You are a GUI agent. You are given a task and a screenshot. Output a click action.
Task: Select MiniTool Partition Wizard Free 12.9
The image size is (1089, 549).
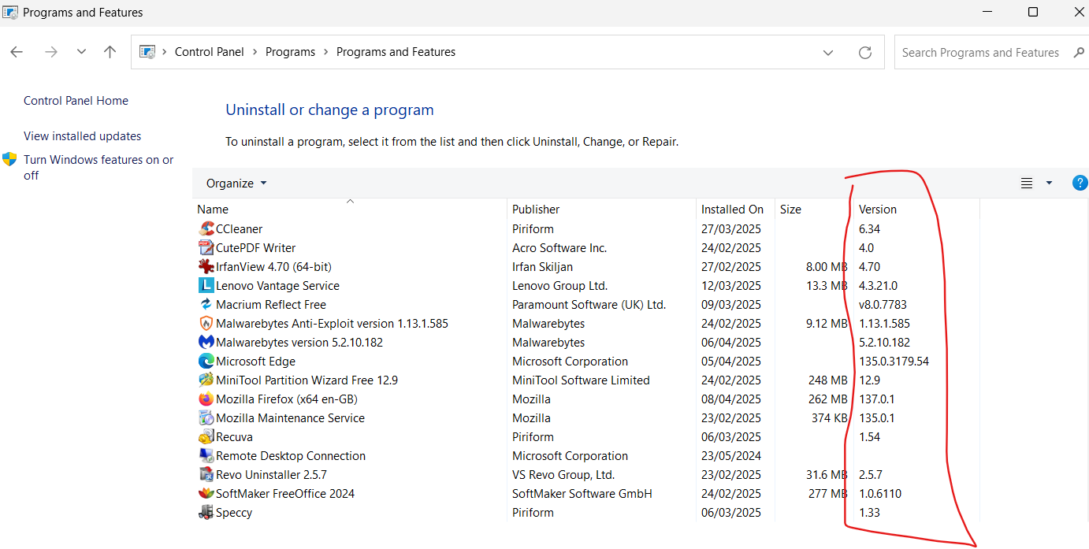[x=307, y=380]
